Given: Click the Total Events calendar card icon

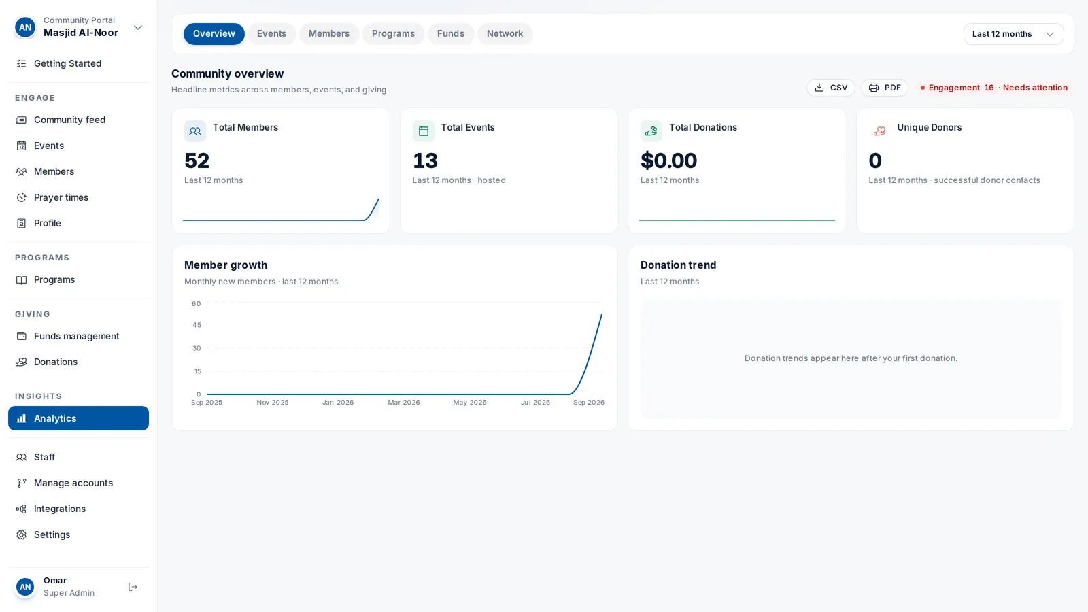Looking at the screenshot, I should 423,131.
